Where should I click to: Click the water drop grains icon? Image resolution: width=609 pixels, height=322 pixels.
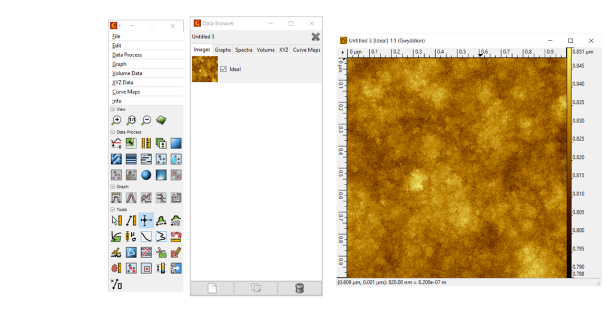[176, 159]
